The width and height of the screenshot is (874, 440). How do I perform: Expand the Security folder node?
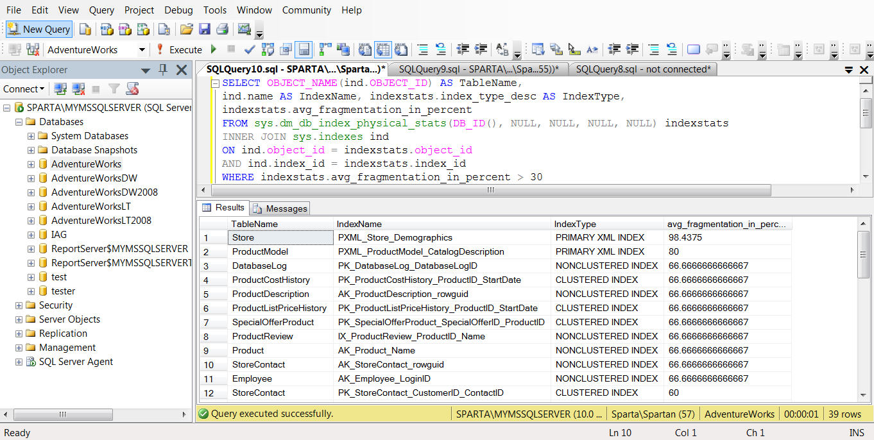[19, 305]
